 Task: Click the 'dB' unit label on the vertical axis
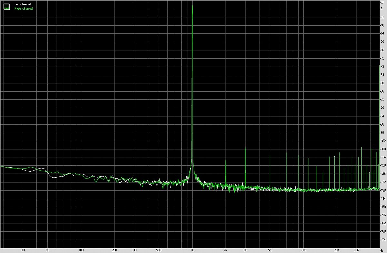click(382, 2)
